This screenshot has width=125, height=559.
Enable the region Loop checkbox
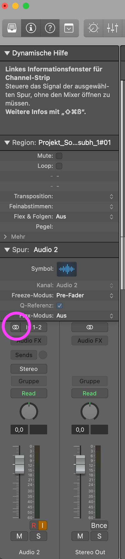click(x=59, y=166)
